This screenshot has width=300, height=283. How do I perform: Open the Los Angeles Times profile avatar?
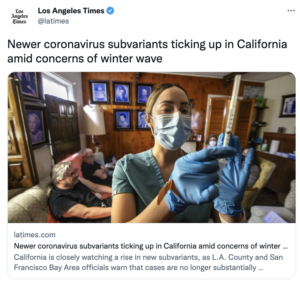[19, 16]
